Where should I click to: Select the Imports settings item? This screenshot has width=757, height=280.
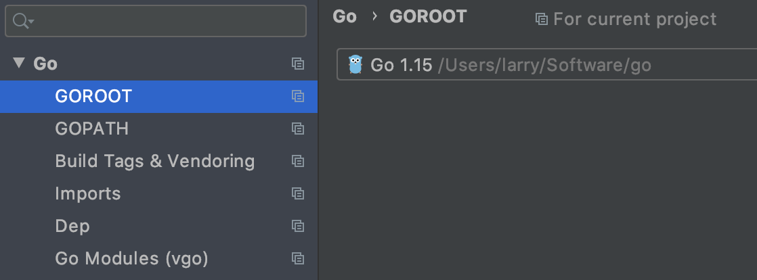(88, 193)
